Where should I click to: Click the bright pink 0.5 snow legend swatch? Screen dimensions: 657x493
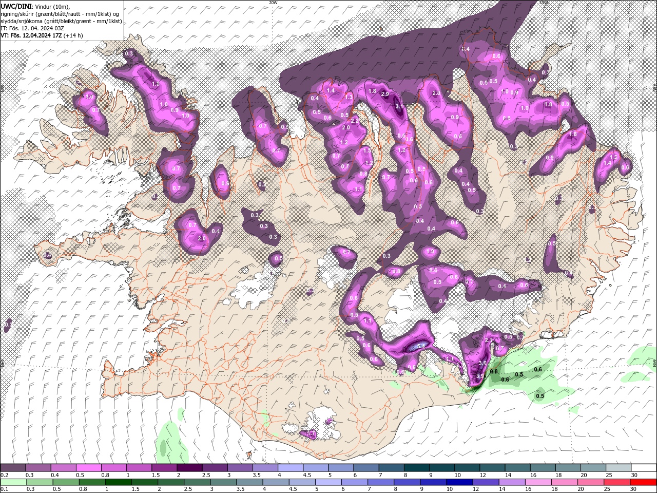tap(88, 468)
